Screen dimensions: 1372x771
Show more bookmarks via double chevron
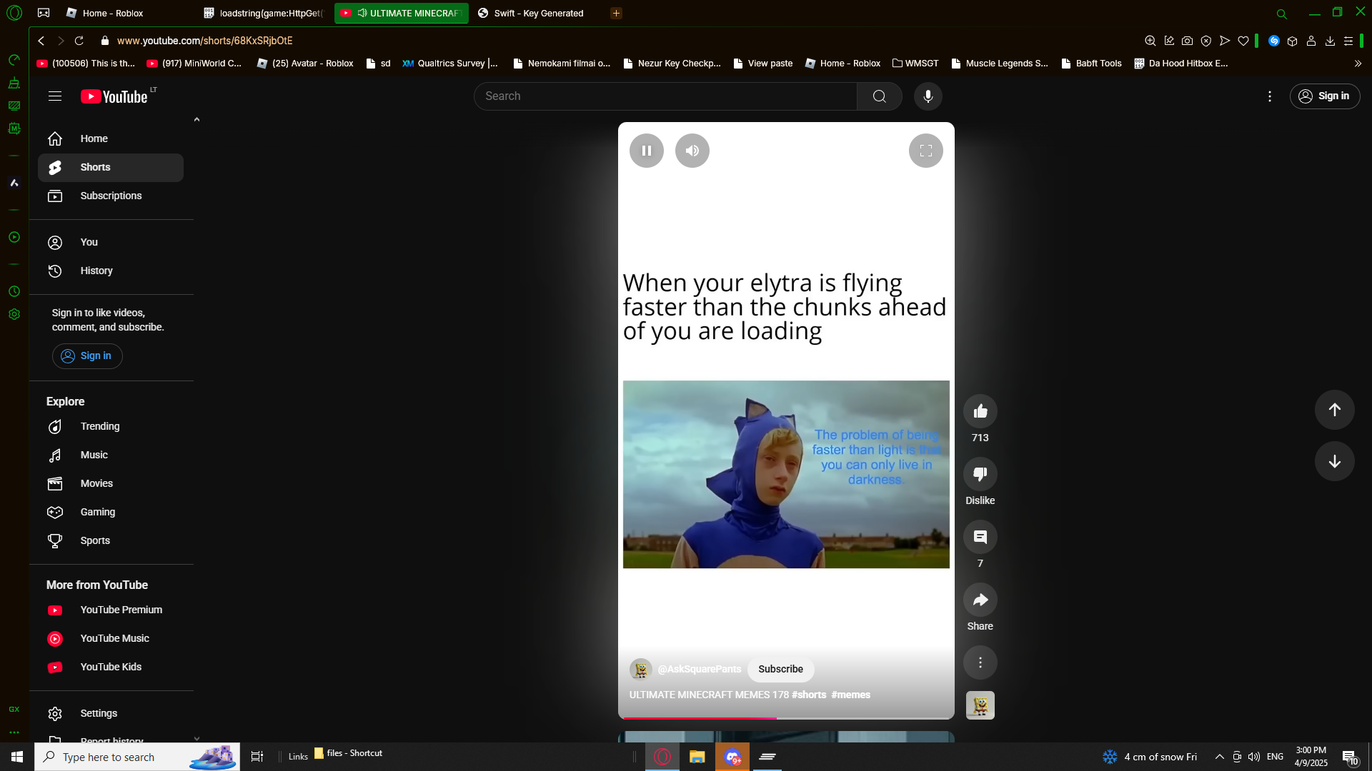1358,64
